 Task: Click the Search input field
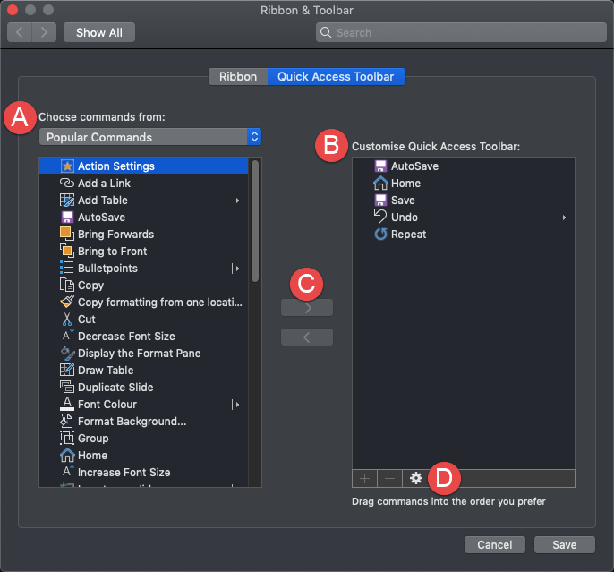461,32
